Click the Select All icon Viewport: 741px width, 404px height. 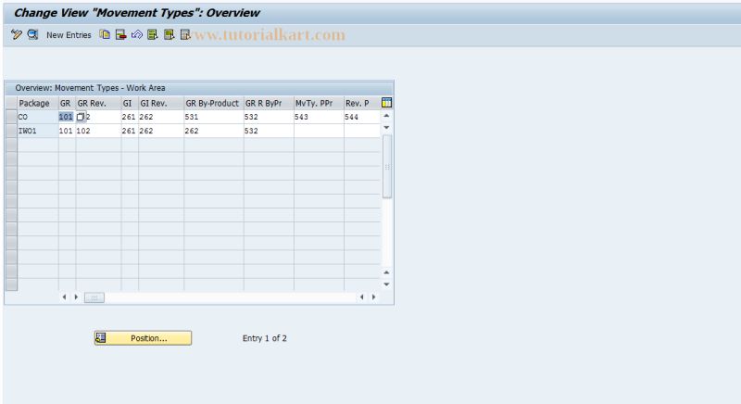pyautogui.click(x=153, y=34)
